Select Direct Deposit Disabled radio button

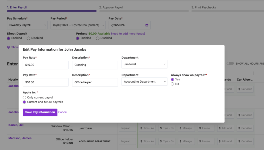28,38
